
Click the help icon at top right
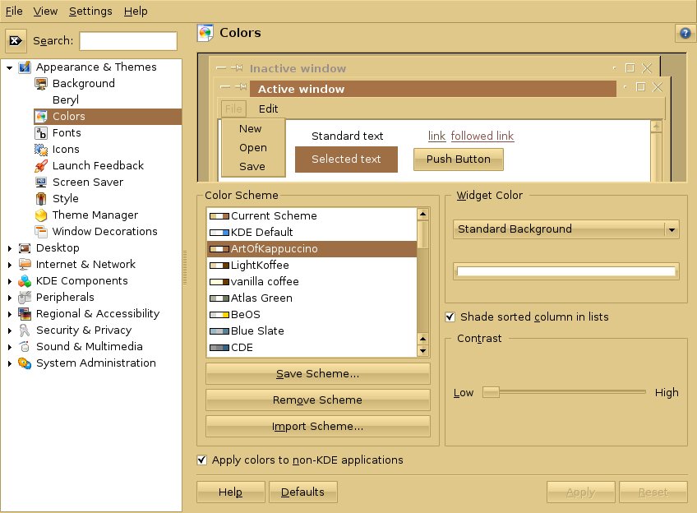click(685, 33)
